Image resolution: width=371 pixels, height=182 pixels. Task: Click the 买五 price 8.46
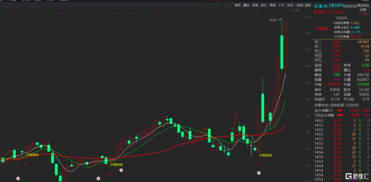pyautogui.click(x=336, y=60)
